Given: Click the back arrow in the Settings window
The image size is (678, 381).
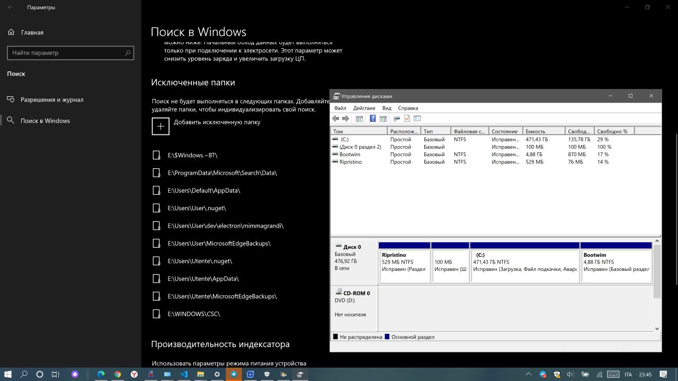Looking at the screenshot, I should coord(11,7).
